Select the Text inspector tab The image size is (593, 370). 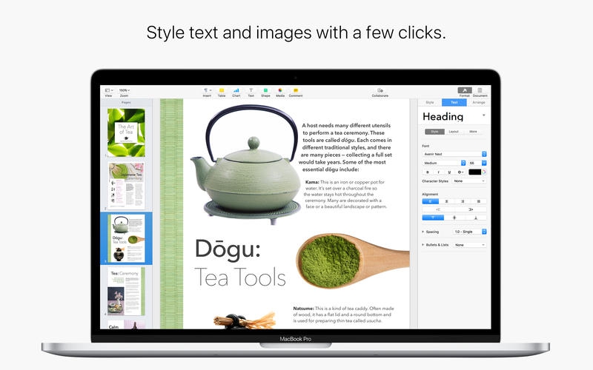tap(454, 102)
